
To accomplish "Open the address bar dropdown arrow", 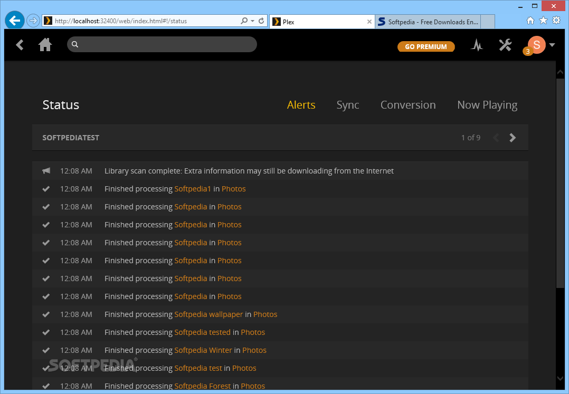I will [252, 21].
